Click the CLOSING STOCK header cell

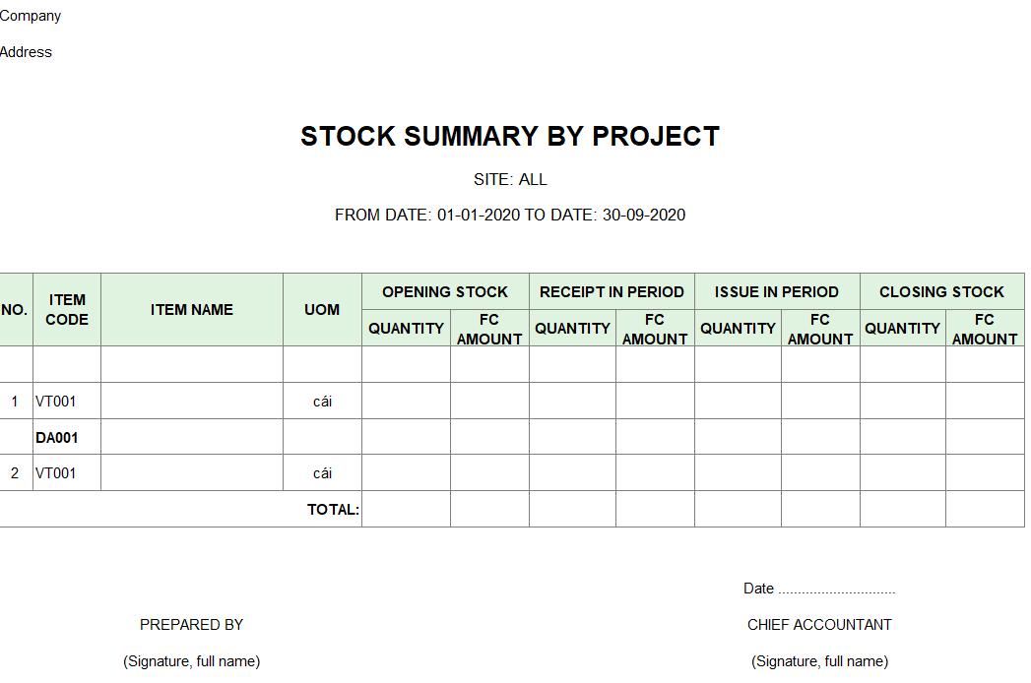941,292
